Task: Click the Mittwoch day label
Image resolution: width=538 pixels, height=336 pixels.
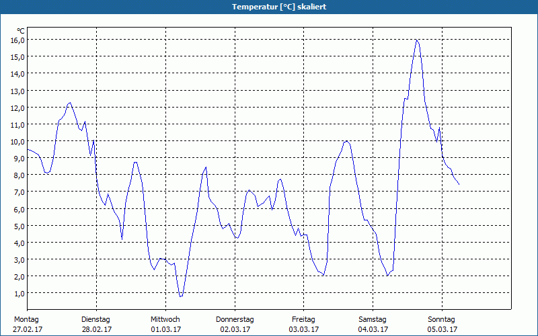Action: [165, 320]
